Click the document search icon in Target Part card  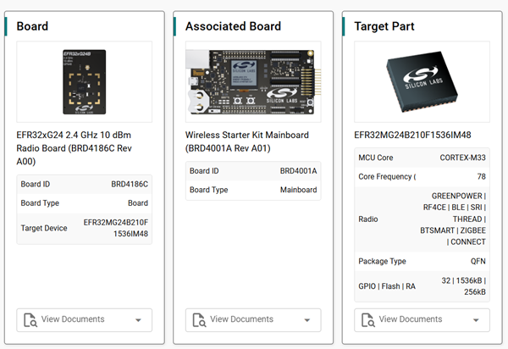click(x=368, y=320)
